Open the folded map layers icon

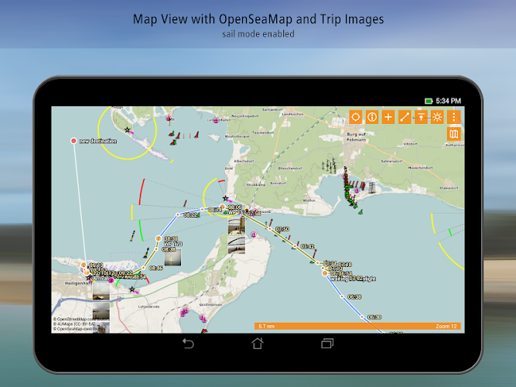coord(453,134)
